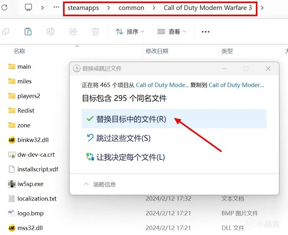Choose 跳过这些文件(S) option
This screenshot has width=288, height=235.
(x=174, y=138)
